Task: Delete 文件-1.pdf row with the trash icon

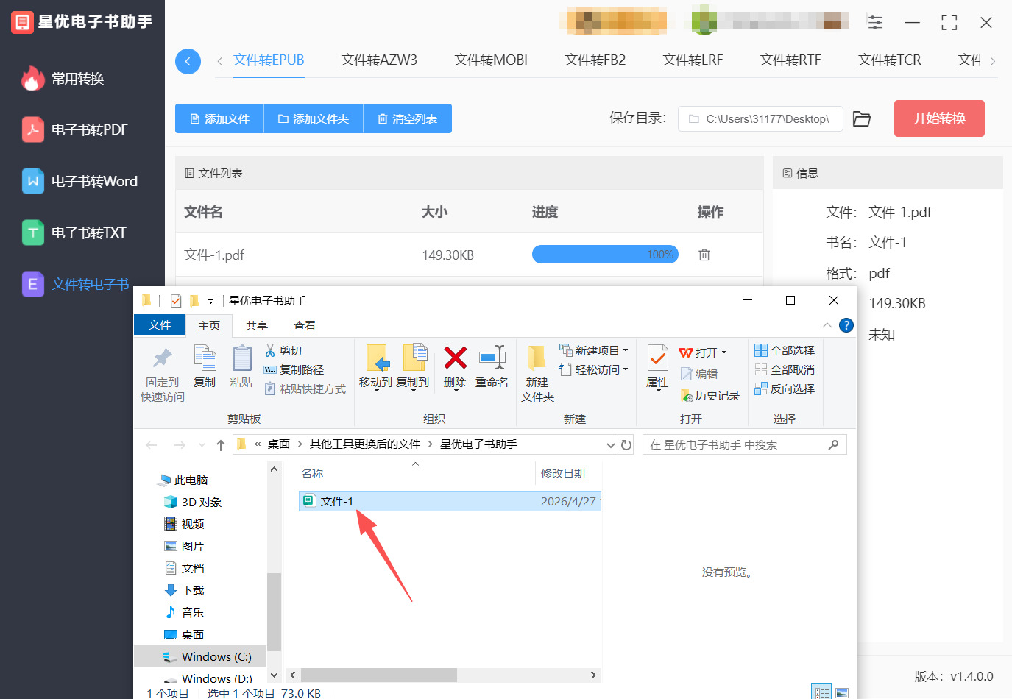Action: click(x=704, y=255)
